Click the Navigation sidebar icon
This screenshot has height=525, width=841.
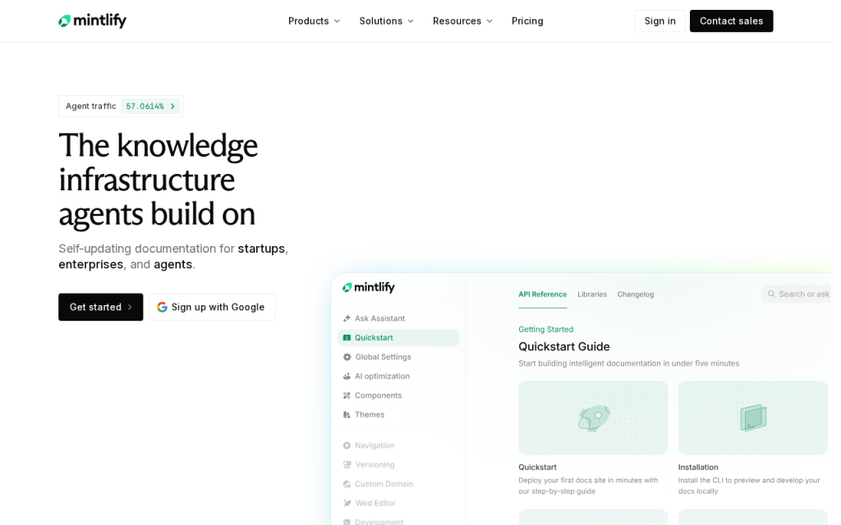coord(347,445)
